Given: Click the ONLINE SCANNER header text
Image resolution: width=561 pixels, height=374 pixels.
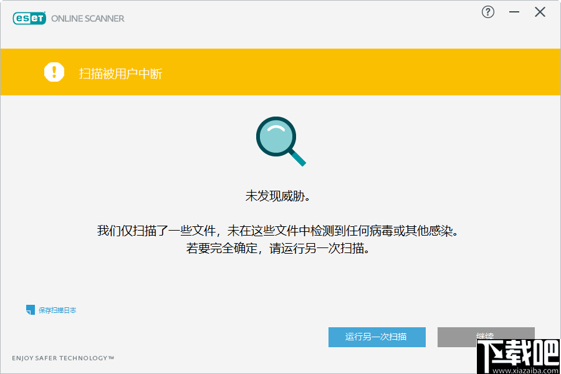Looking at the screenshot, I should point(87,18).
